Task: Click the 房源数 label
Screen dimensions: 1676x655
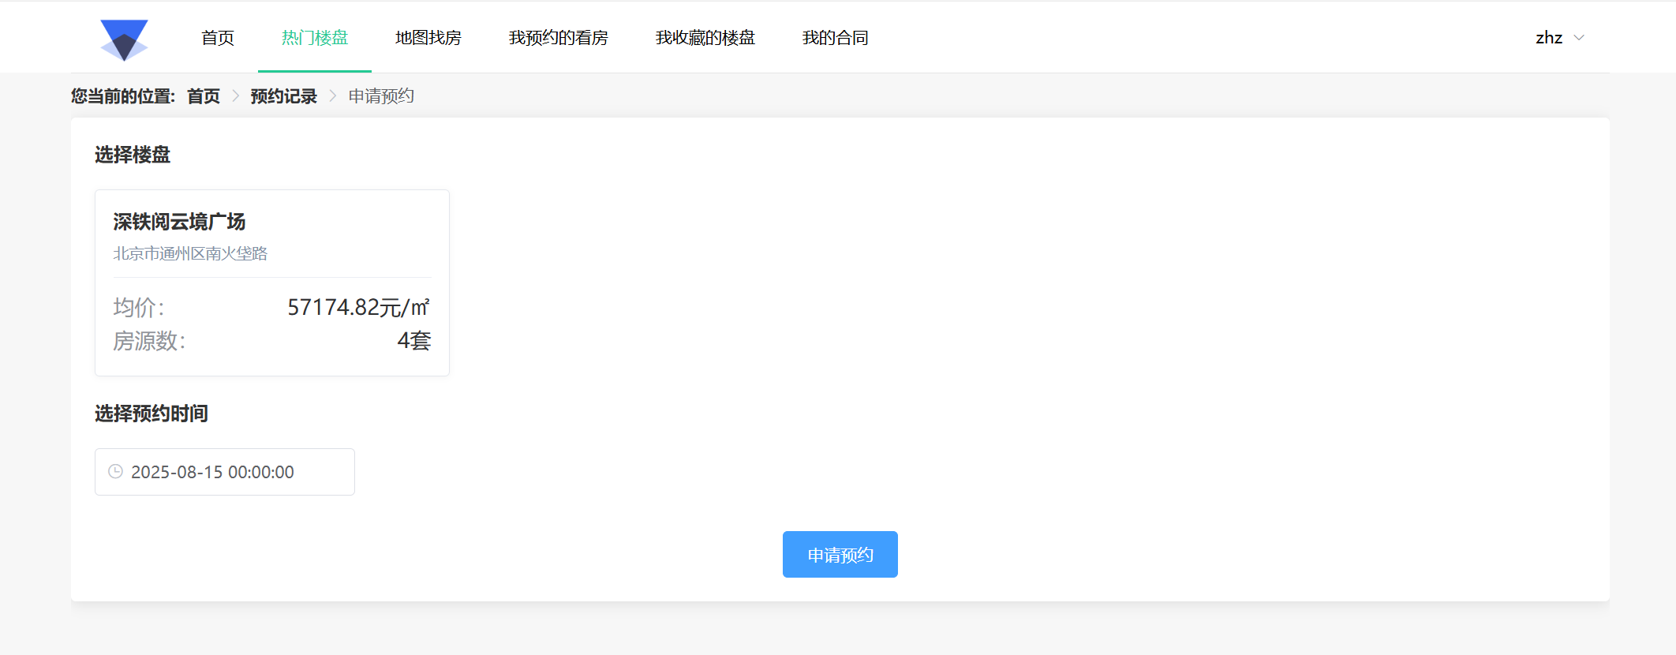Action: click(149, 341)
